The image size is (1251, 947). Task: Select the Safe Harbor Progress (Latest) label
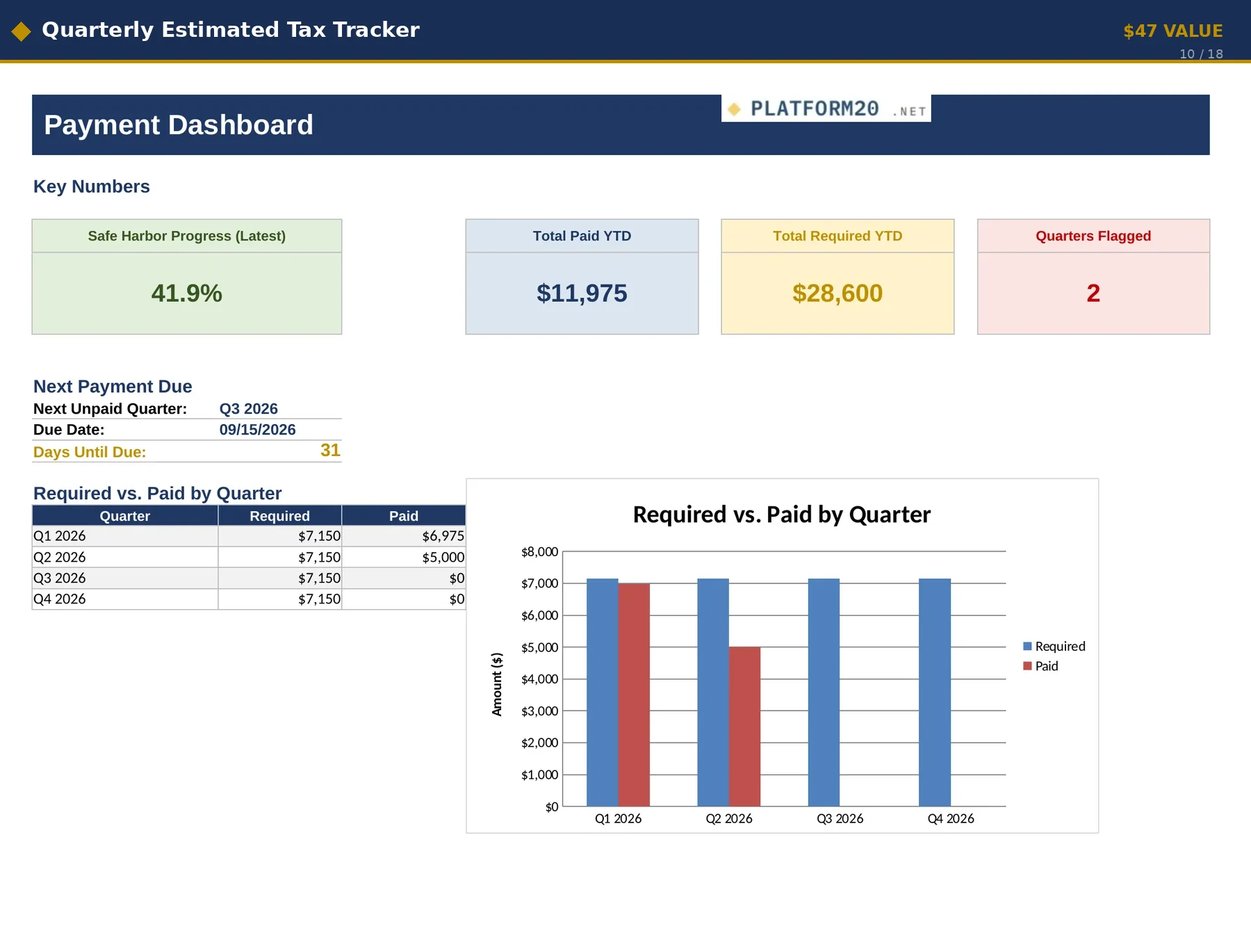click(186, 236)
